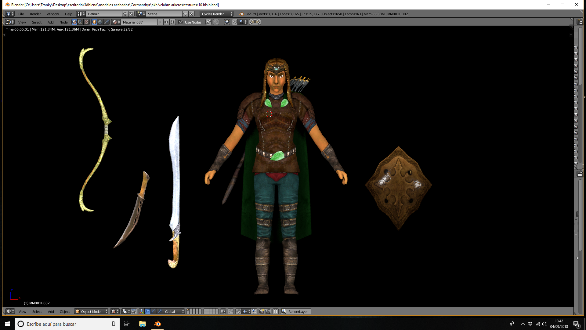Toggle the proportional editing circle button

pyautogui.click(x=231, y=311)
